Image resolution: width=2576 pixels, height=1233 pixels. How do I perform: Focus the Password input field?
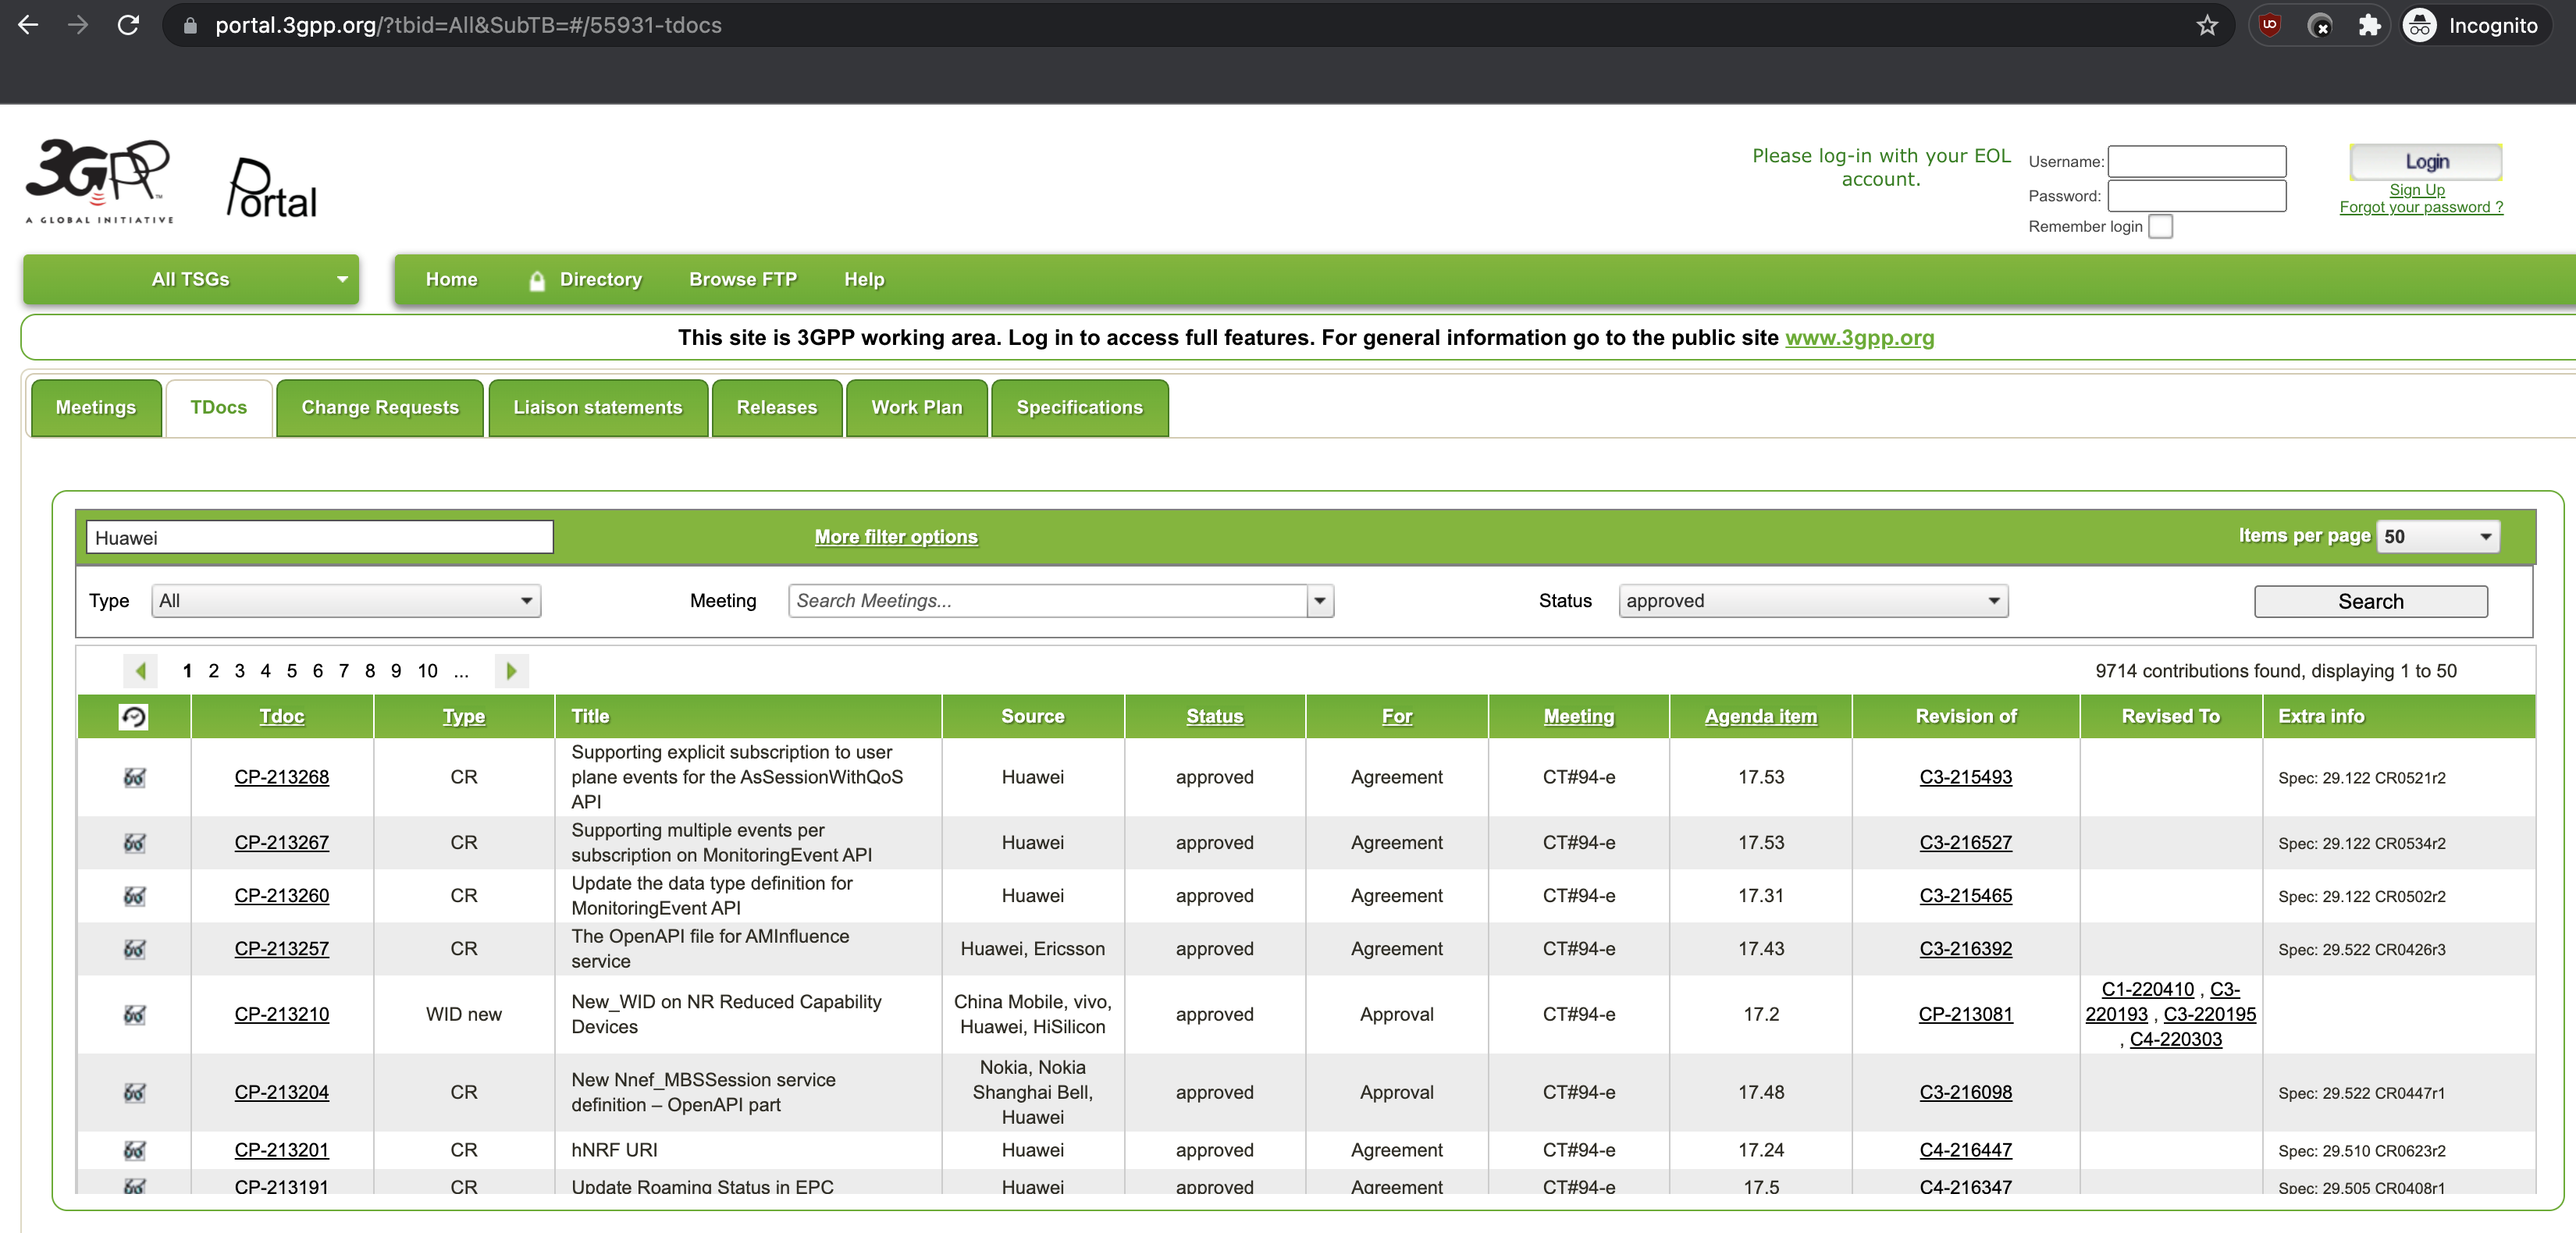click(x=2196, y=196)
